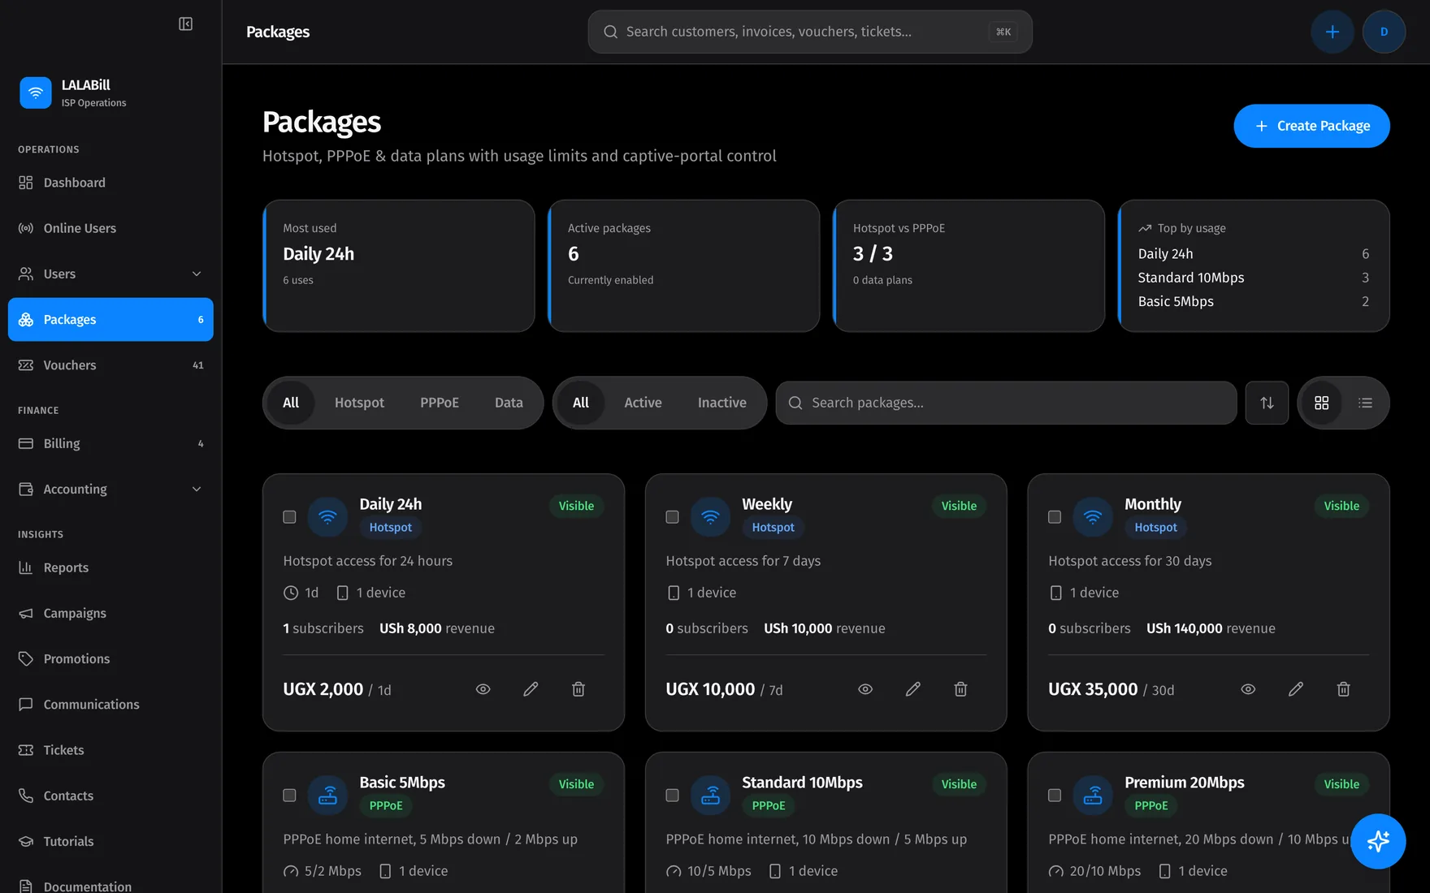This screenshot has height=893, width=1430.
Task: Go to Online Users page
Action: pyautogui.click(x=110, y=228)
